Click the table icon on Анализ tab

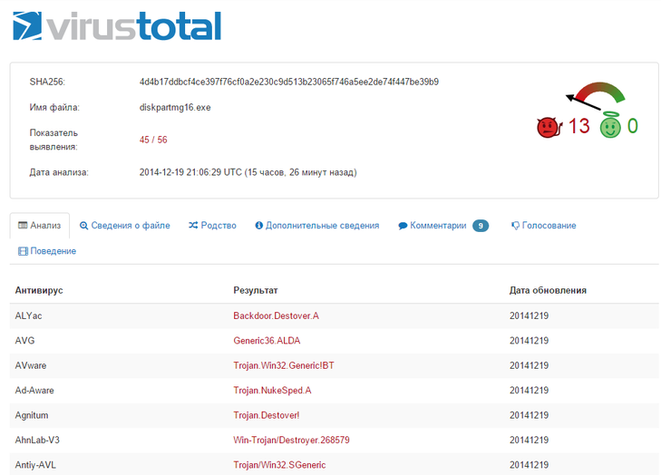[x=23, y=225]
